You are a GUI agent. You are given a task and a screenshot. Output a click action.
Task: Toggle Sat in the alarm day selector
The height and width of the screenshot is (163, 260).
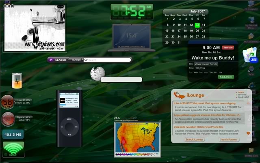pos(221,73)
